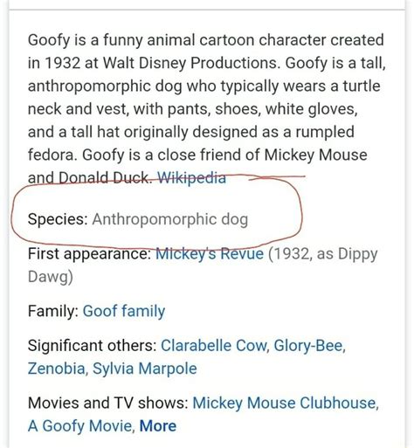Click the Dippy Dawg text

click(x=203, y=265)
